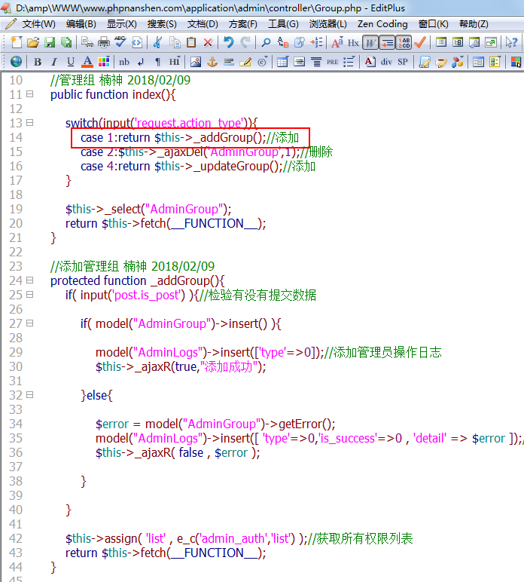Click the Open file folder icon
This screenshot has width=524, height=582.
coord(33,42)
